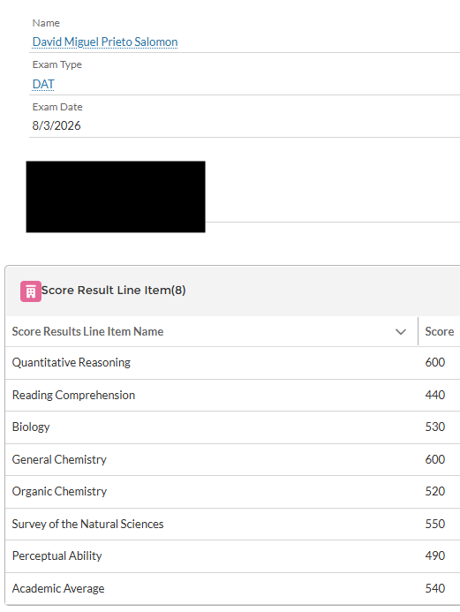This screenshot has width=460, height=612.
Task: Click the Academic Average score 540
Action: coord(435,588)
